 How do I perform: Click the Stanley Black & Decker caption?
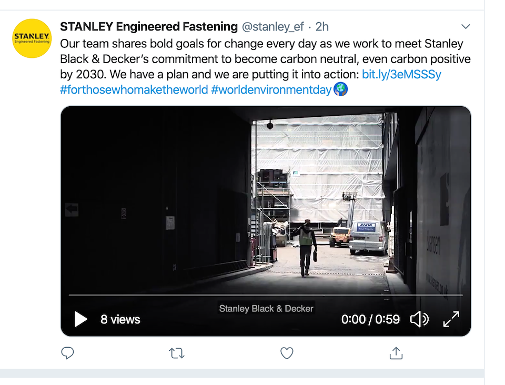(266, 308)
